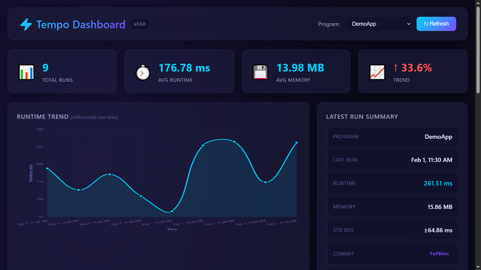The image size is (481, 270).
Task: Click the highest-runtime data point in the chart
Action: pos(234,142)
